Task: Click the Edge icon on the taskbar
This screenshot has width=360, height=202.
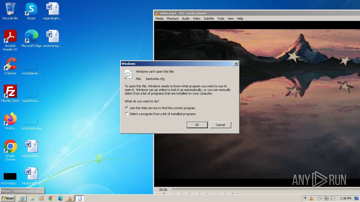Action: click(x=60, y=198)
